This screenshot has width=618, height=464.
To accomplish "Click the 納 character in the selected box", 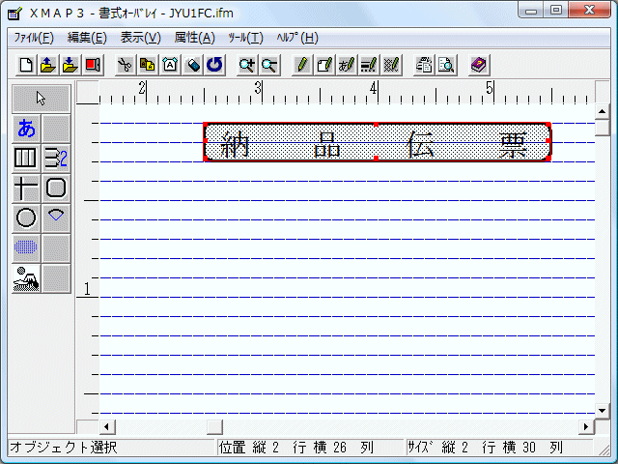I will (x=235, y=145).
